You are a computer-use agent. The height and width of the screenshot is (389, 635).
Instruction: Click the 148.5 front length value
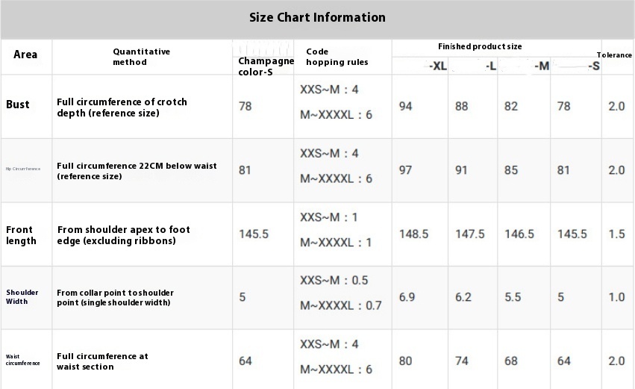click(x=413, y=234)
